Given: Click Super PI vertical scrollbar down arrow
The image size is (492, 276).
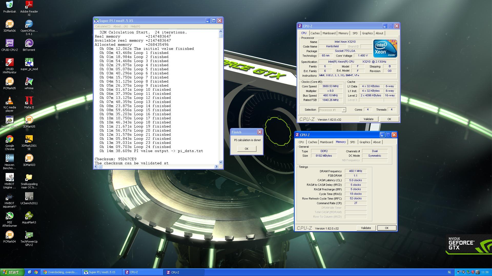Looking at the screenshot, I should [221, 162].
